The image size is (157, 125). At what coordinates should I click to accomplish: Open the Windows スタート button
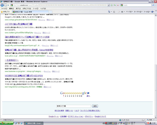pos(6,123)
